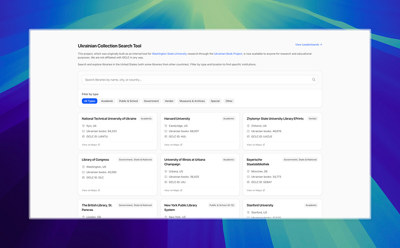Open the View Leaderboards link
400x248 pixels.
point(309,45)
